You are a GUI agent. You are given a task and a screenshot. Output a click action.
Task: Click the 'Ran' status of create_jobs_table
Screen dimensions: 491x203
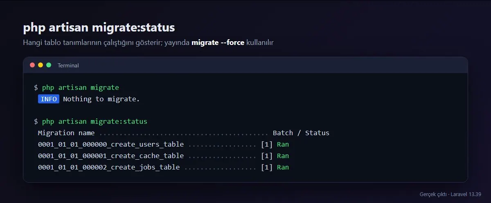[x=283, y=167]
